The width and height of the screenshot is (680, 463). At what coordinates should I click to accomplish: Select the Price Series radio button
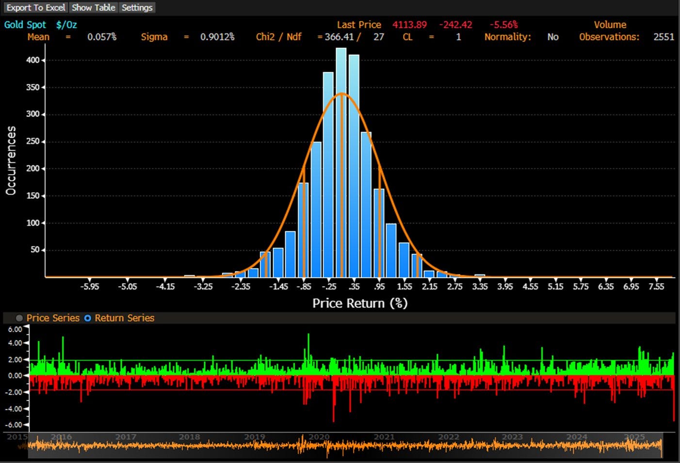[x=19, y=318]
